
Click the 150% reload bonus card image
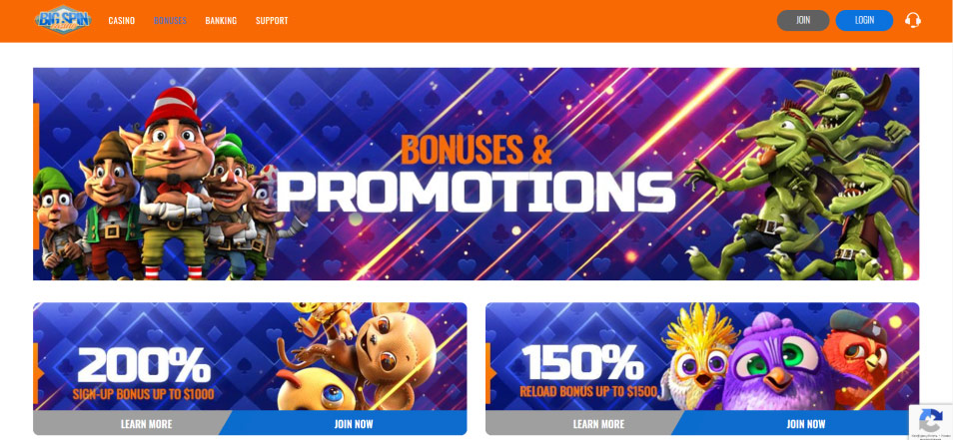click(702, 356)
